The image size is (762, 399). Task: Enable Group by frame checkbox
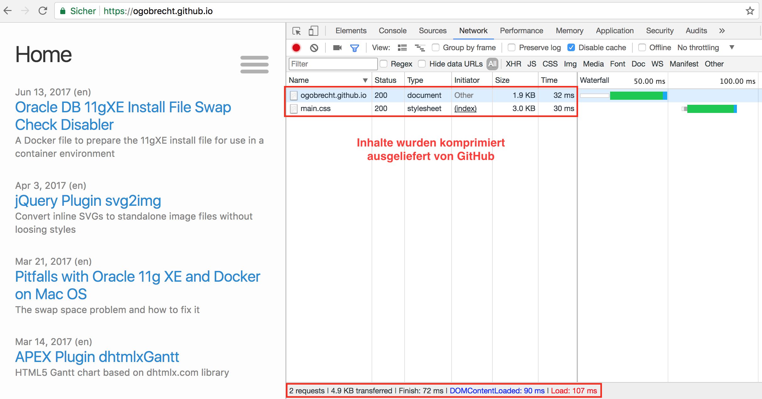point(436,47)
